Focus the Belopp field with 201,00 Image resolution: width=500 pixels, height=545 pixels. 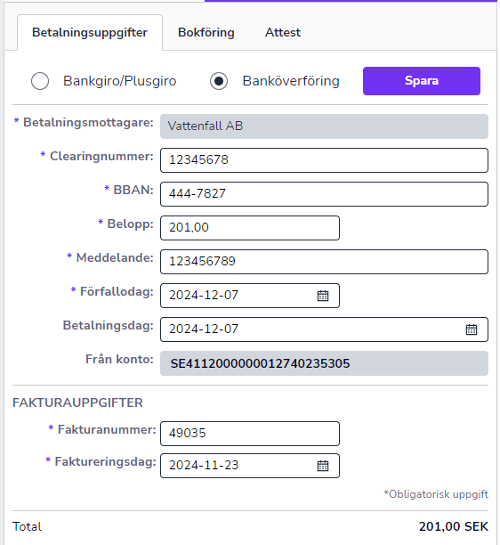coord(250,228)
